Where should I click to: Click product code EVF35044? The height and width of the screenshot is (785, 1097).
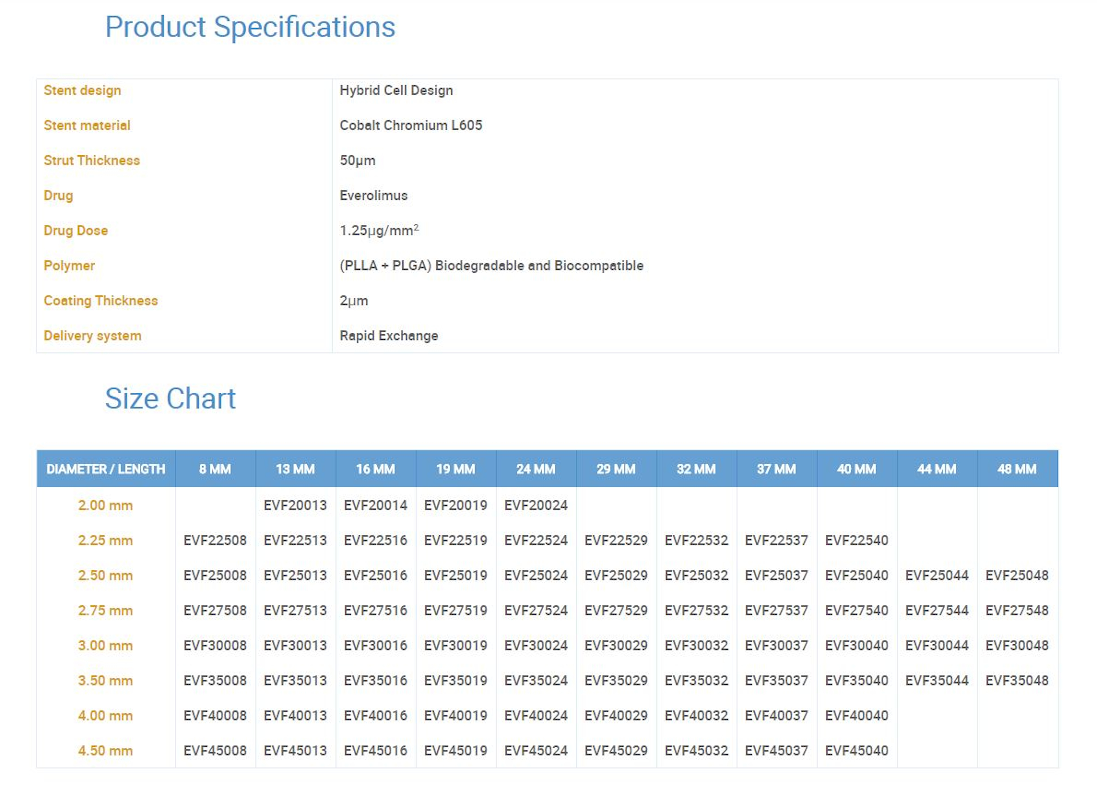pos(937,680)
